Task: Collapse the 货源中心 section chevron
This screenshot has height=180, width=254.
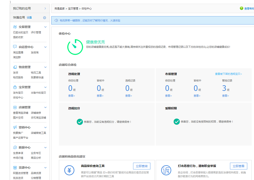Action: (x=46, y=167)
